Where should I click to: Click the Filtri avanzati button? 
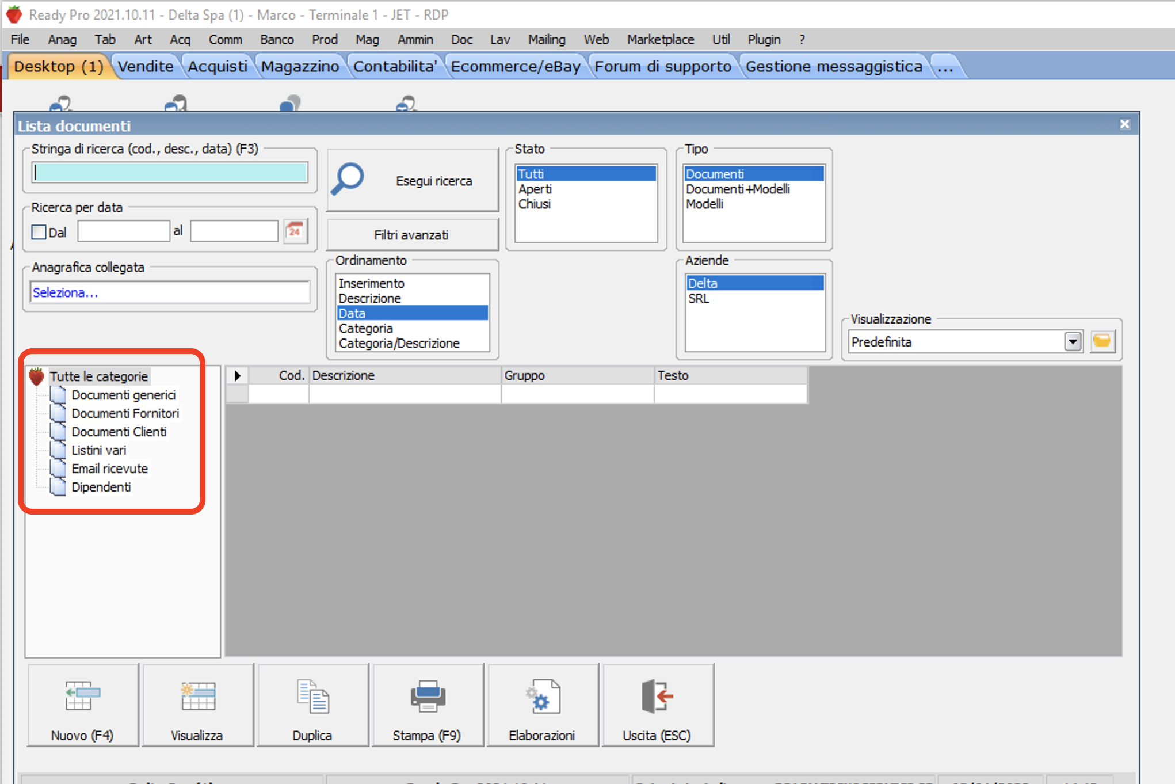coord(412,235)
